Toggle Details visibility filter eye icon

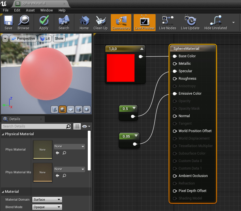point(86,126)
